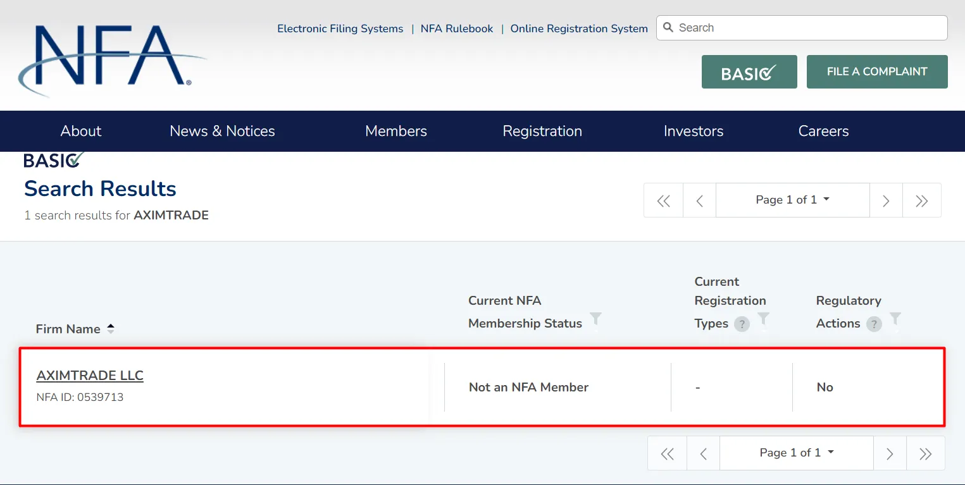Viewport: 965px width, 485px height.
Task: Click the BASIC logo above Search Results
Action: [x=53, y=160]
